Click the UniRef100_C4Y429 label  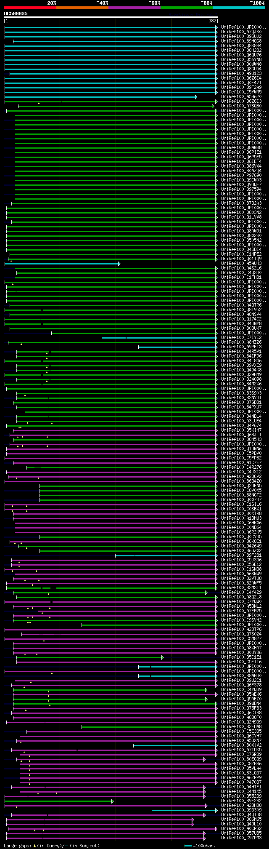(241, 592)
